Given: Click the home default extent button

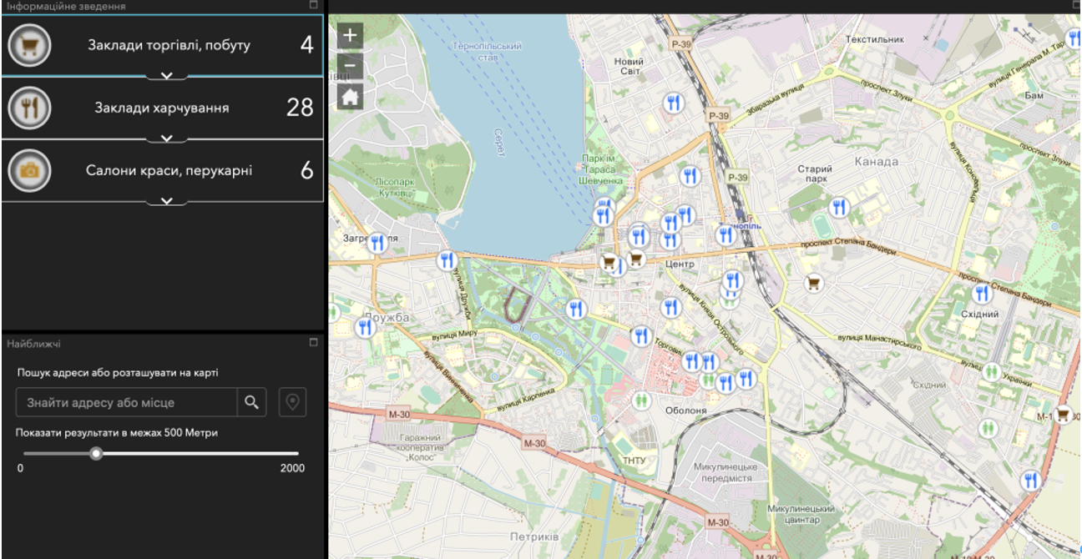Looking at the screenshot, I should tap(350, 97).
